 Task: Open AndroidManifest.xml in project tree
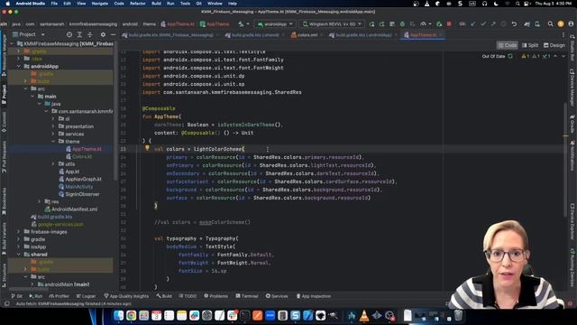click(71, 209)
